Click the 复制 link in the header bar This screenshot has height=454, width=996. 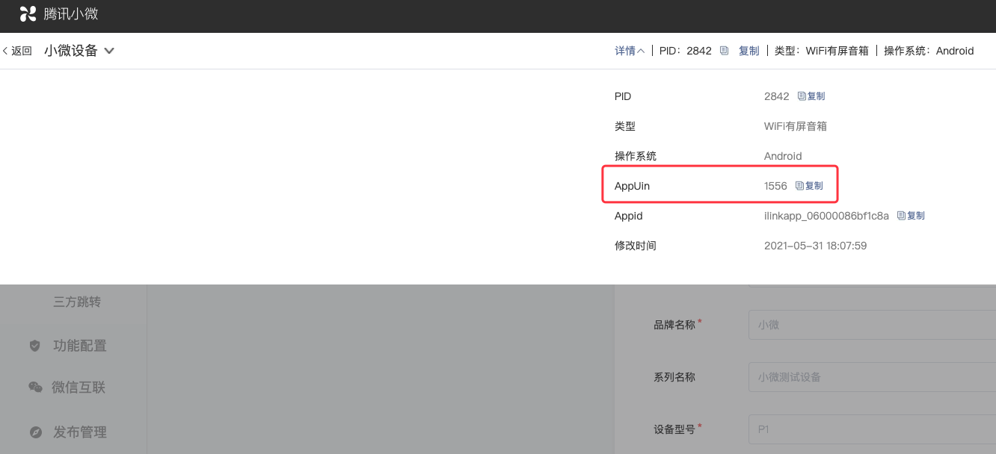[x=748, y=51]
